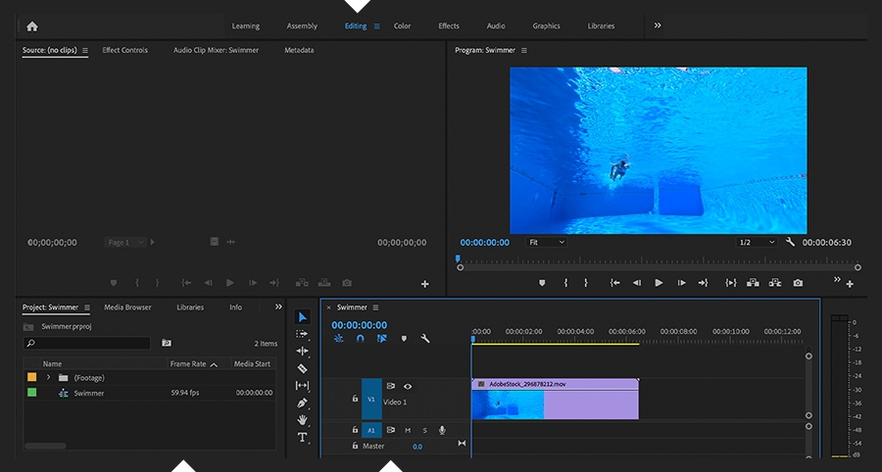Switch to the Color workspace
Image resolution: width=882 pixels, height=472 pixels.
click(402, 26)
